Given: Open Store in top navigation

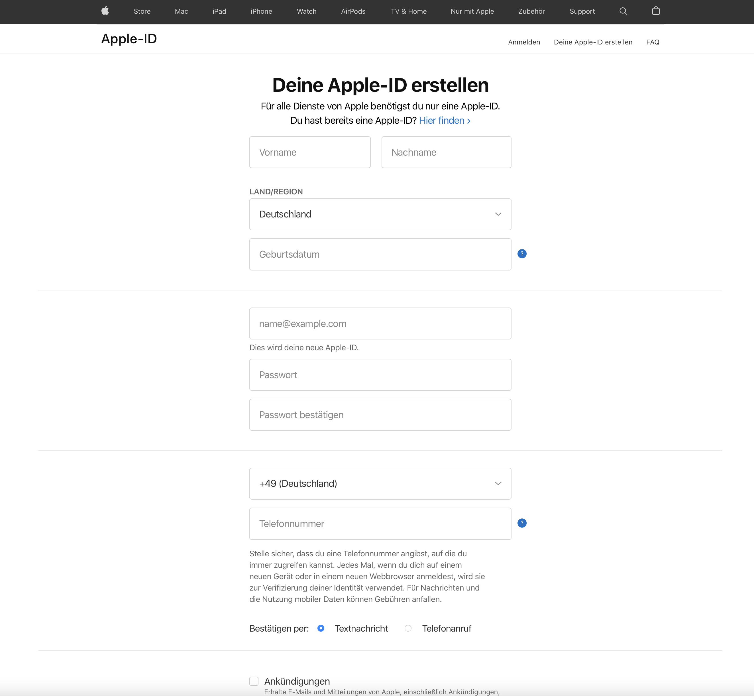Looking at the screenshot, I should pyautogui.click(x=142, y=11).
